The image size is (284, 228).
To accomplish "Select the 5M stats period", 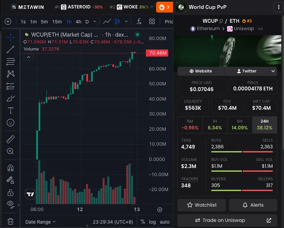I will tap(190, 125).
